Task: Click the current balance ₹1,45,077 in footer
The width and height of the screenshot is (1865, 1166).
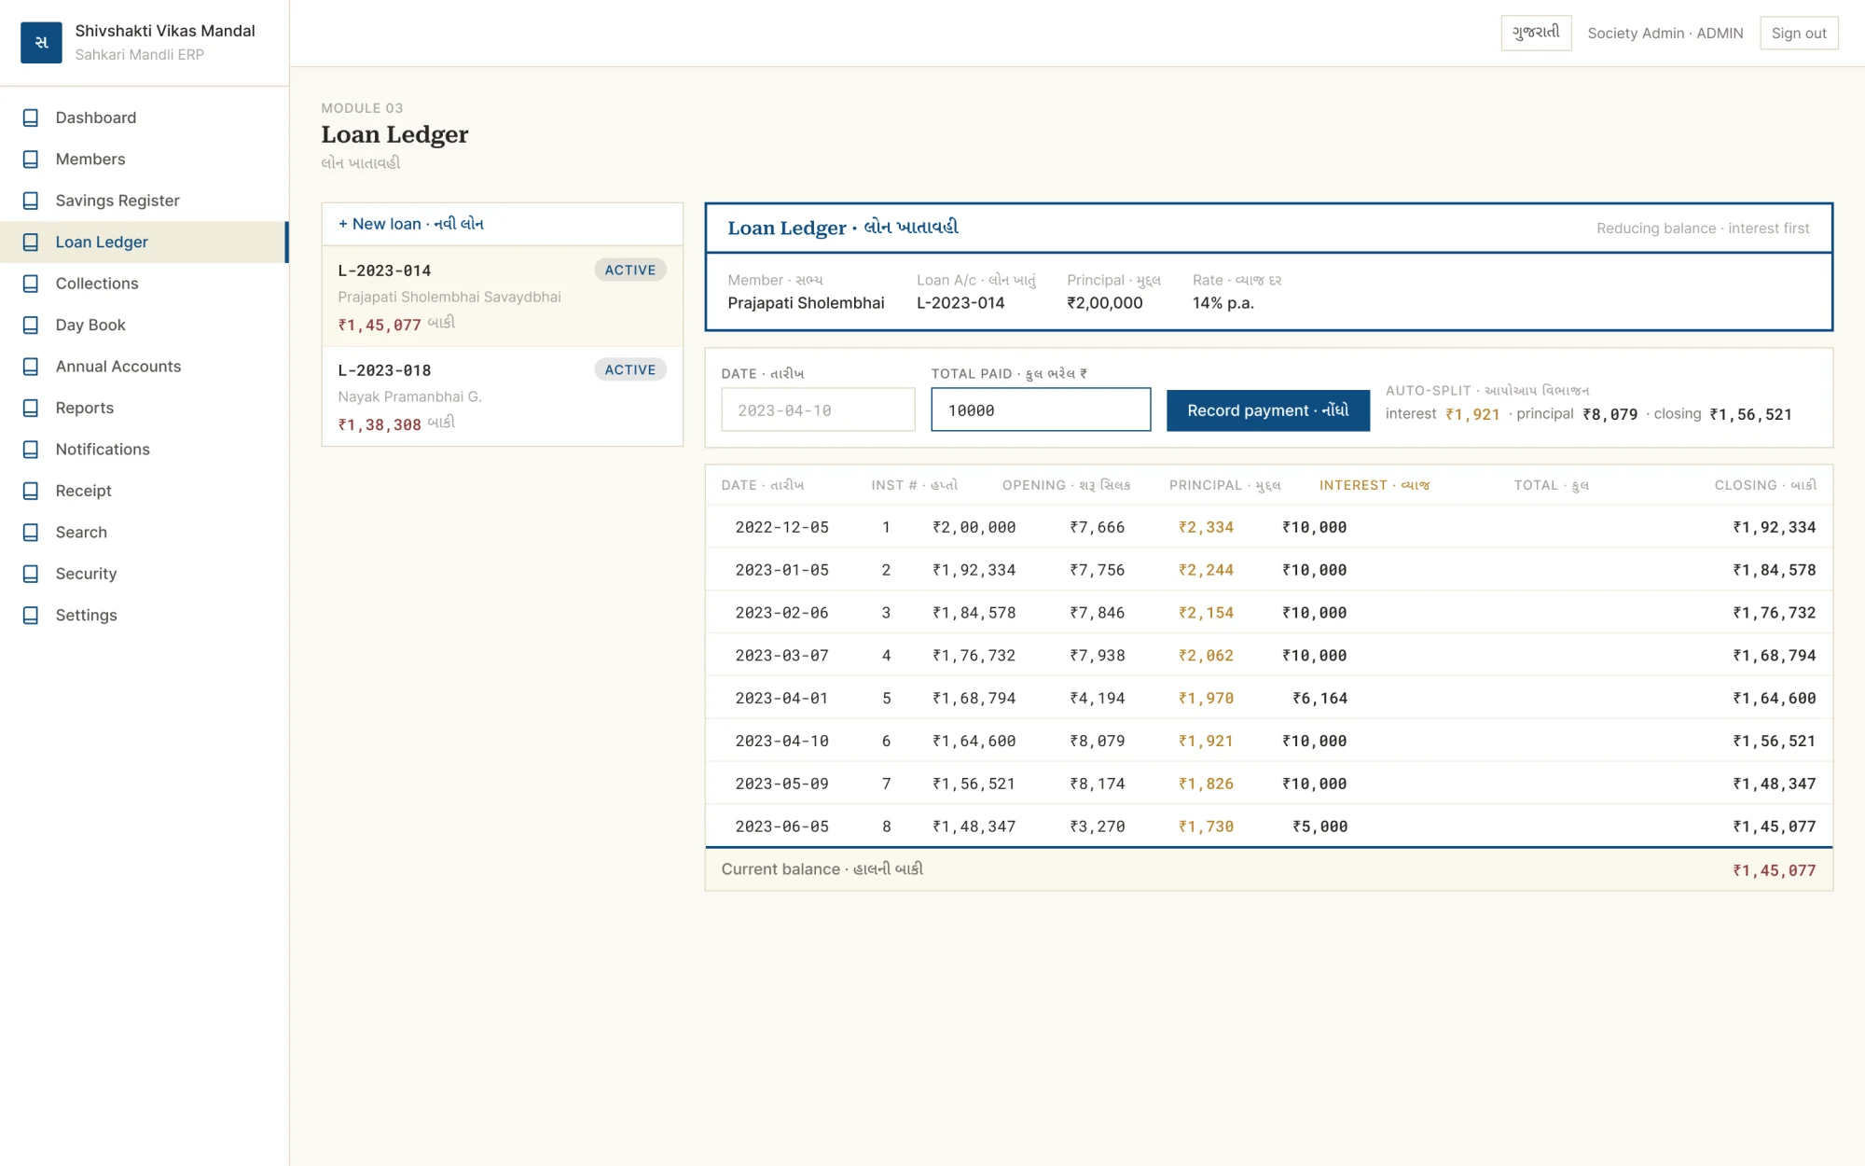Action: [x=1775, y=870]
